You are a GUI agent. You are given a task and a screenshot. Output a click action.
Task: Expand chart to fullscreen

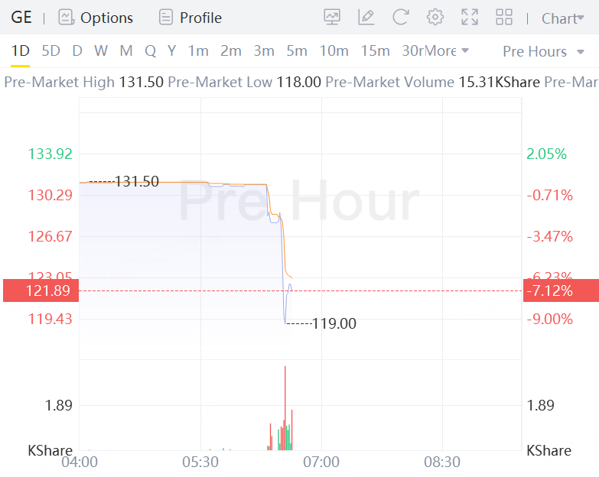pyautogui.click(x=470, y=18)
